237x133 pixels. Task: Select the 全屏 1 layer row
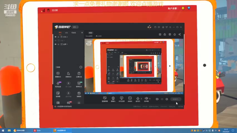[x=69, y=44]
